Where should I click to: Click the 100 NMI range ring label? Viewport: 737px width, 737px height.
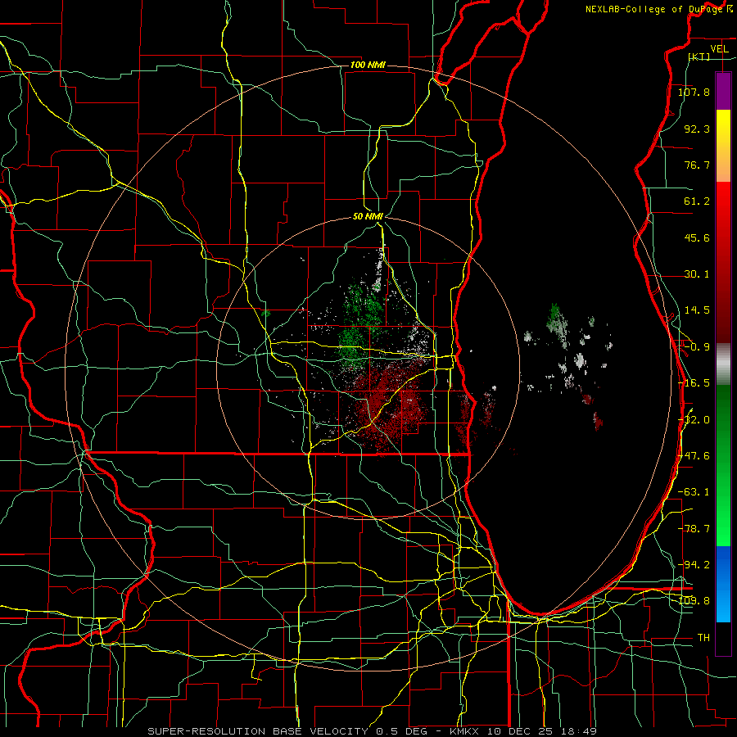point(368,65)
